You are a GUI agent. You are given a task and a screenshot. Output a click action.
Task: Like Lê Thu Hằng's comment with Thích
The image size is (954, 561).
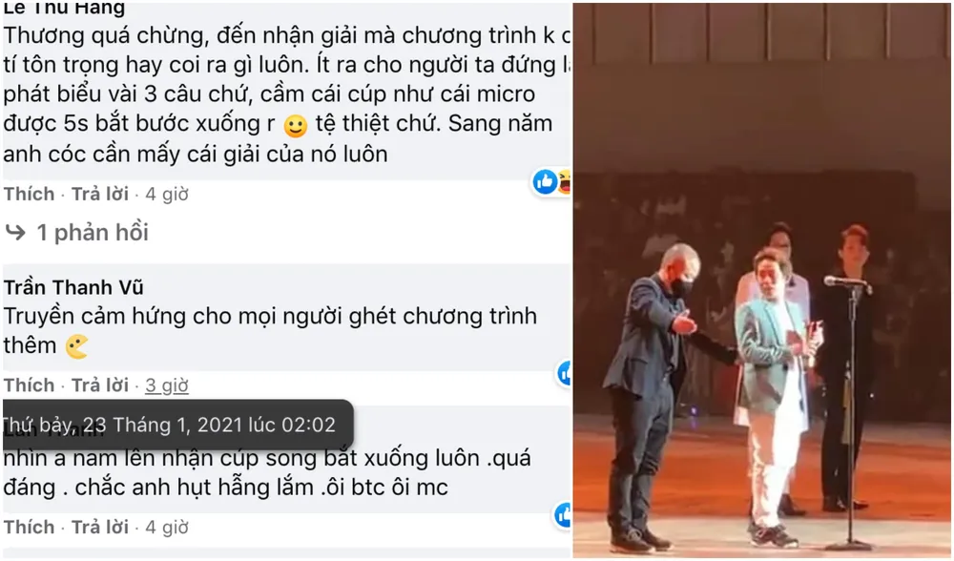click(30, 194)
